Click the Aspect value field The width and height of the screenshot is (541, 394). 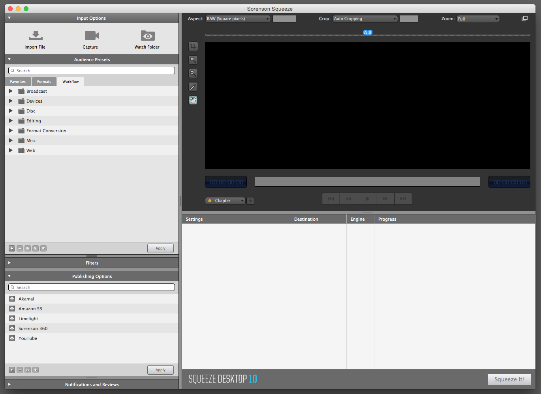pos(284,19)
